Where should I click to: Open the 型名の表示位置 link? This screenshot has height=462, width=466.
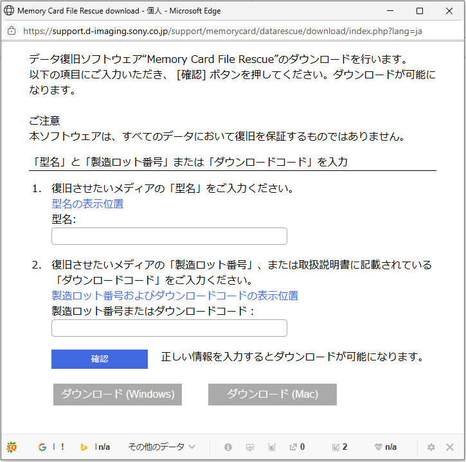click(87, 204)
